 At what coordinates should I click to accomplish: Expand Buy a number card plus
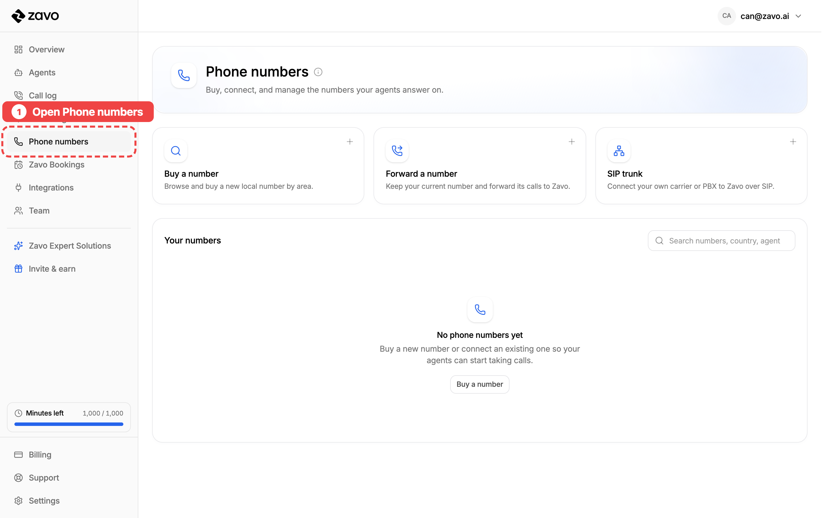350,142
